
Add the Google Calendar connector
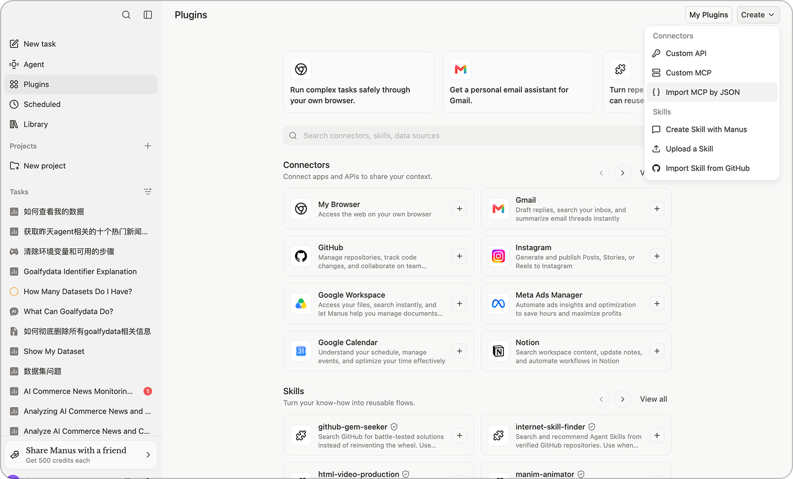(x=459, y=351)
